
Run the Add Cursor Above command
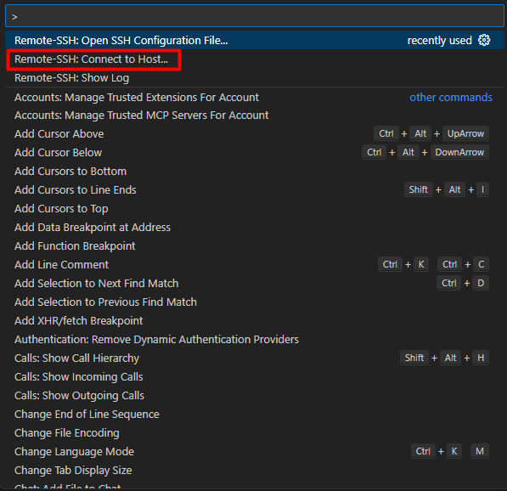pos(255,134)
